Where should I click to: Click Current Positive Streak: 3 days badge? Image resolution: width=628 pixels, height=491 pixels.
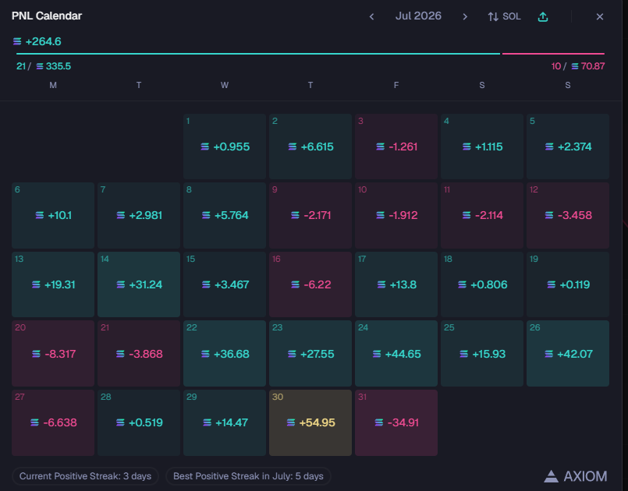tap(85, 476)
